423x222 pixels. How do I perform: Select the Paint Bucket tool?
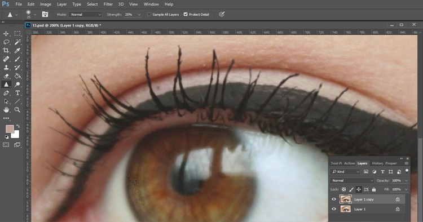point(17,76)
